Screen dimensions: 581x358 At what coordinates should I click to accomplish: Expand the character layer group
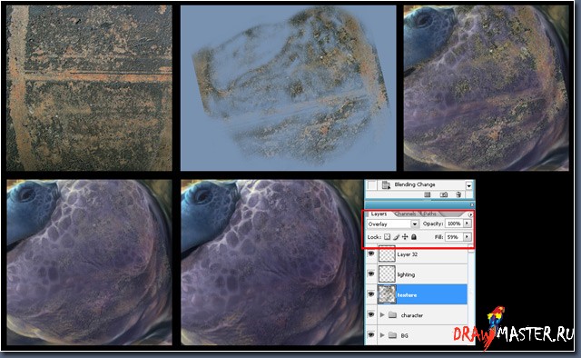click(382, 314)
